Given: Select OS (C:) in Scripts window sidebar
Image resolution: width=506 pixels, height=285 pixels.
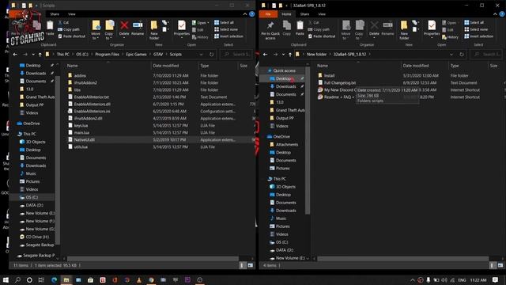Looking at the screenshot, I should [x=32, y=197].
